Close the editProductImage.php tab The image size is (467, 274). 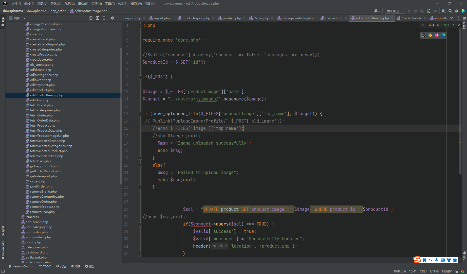click(x=391, y=18)
